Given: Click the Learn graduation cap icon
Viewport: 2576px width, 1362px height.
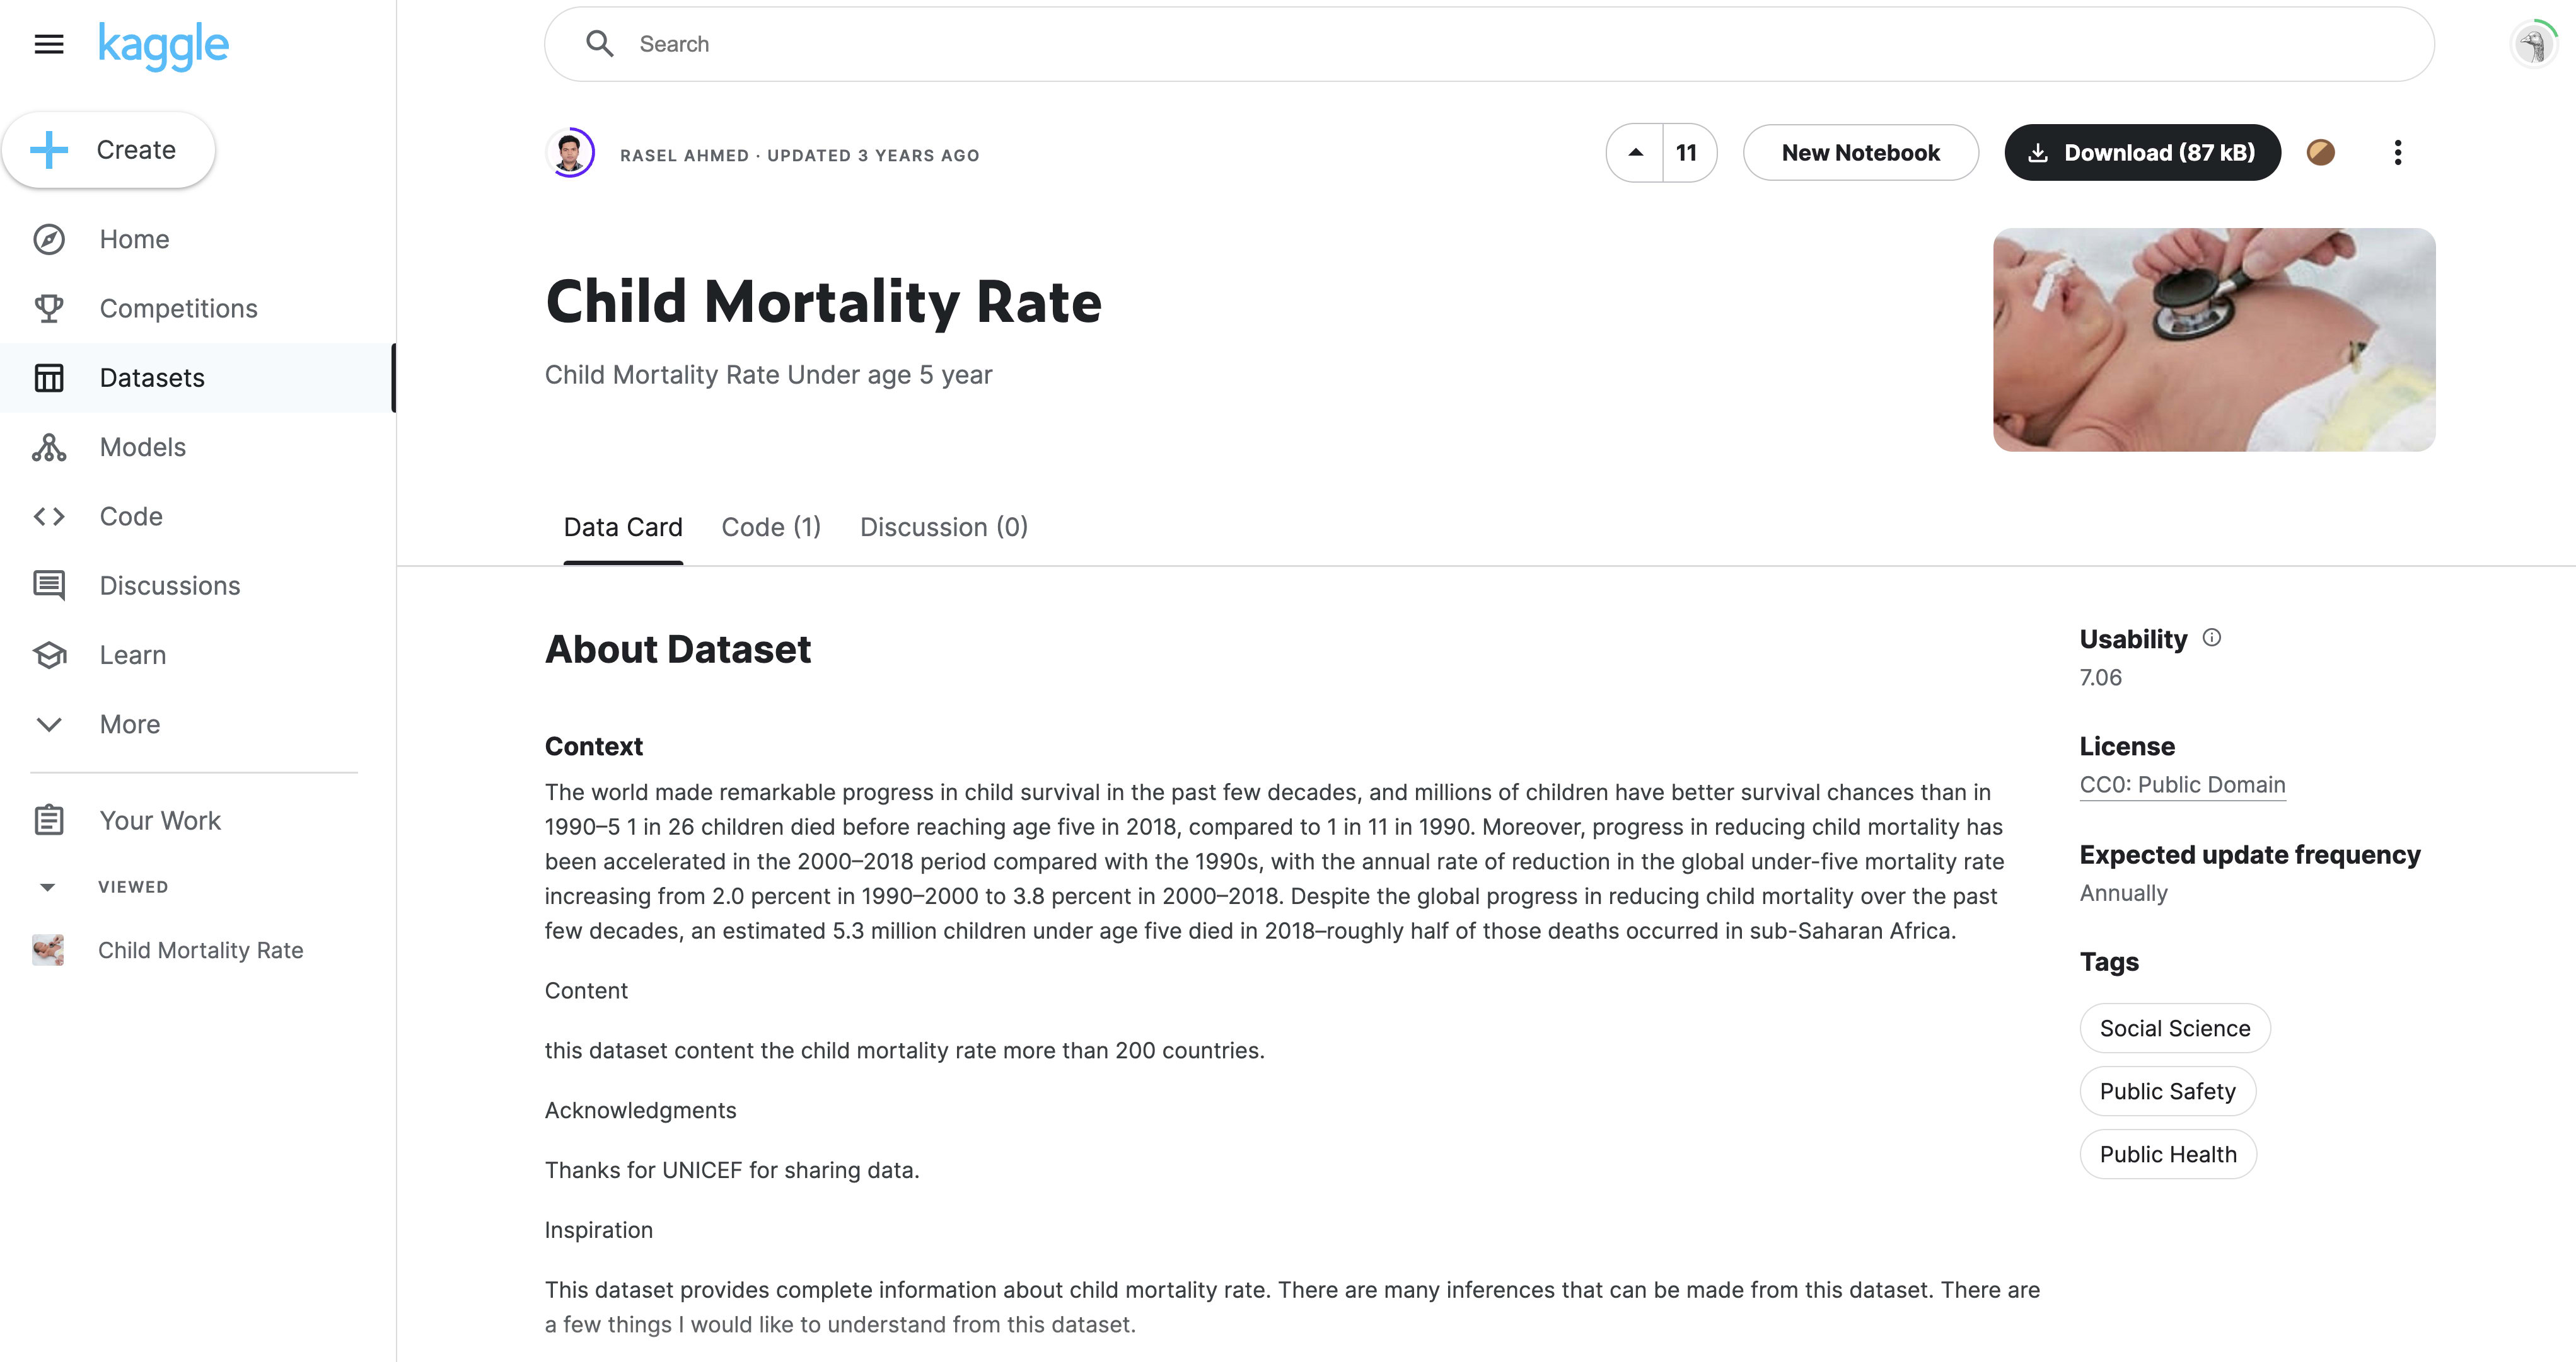Looking at the screenshot, I should 49,656.
